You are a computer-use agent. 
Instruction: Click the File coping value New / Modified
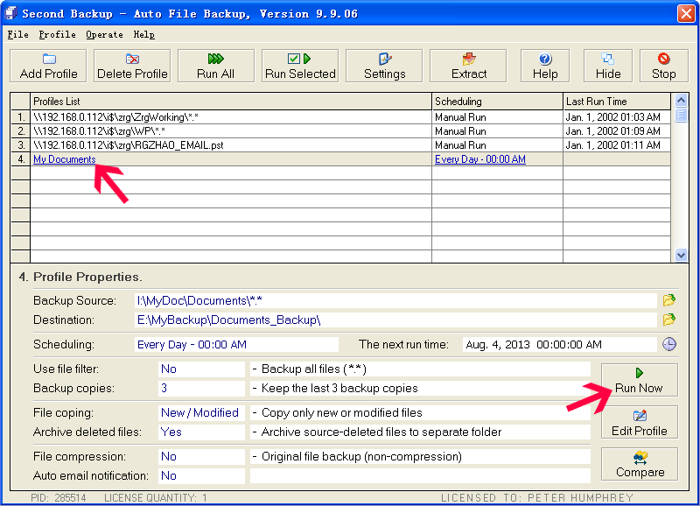(201, 412)
